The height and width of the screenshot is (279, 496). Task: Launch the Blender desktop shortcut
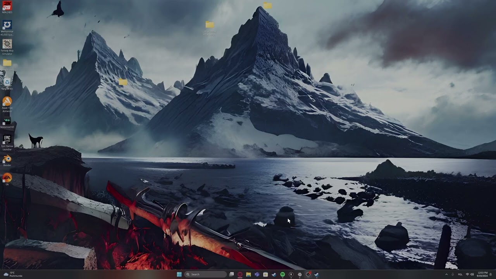[x=7, y=160]
